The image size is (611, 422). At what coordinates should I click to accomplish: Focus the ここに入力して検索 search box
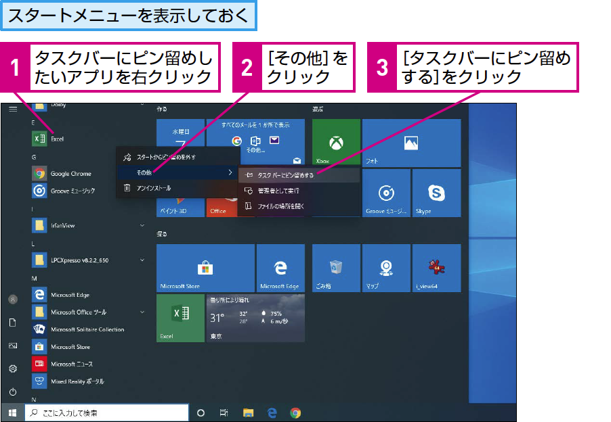[107, 413]
